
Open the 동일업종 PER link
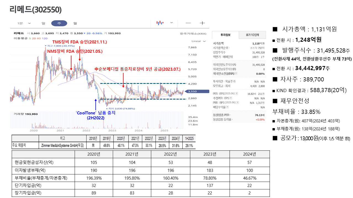[x=221, y=115]
